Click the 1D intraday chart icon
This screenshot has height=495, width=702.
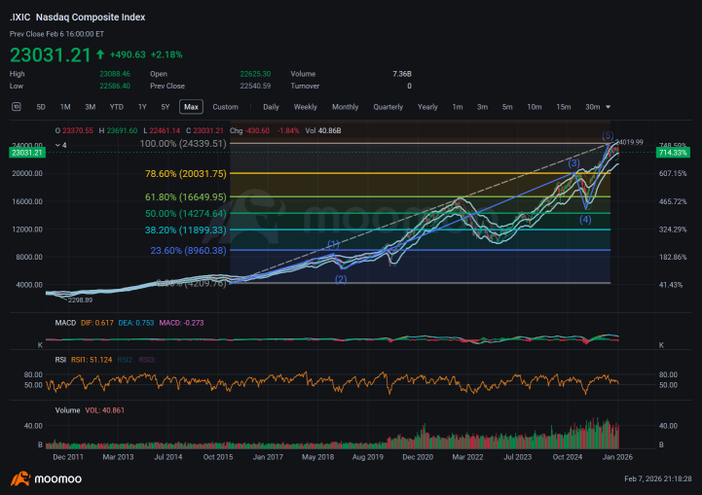click(x=17, y=106)
